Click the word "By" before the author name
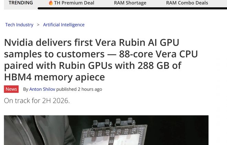Viewport: 227px width, 145px height. [26, 89]
